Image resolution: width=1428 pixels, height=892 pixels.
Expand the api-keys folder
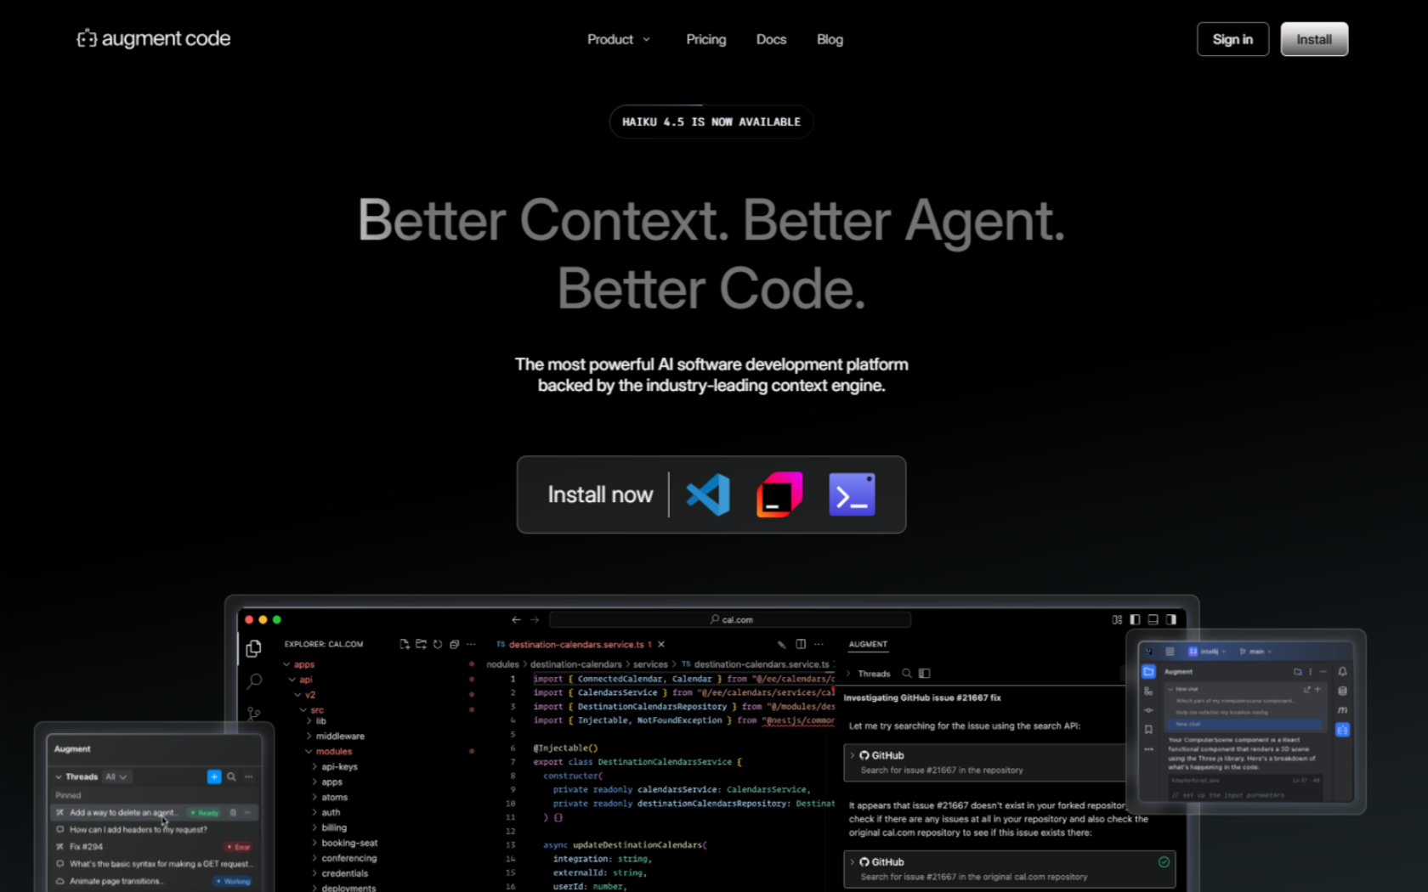click(x=339, y=766)
